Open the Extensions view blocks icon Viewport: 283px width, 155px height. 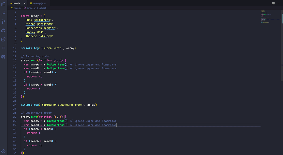[3, 39]
